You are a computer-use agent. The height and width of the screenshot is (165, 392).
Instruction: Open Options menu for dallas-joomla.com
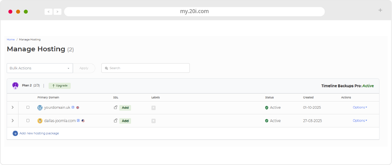[x=360, y=121]
